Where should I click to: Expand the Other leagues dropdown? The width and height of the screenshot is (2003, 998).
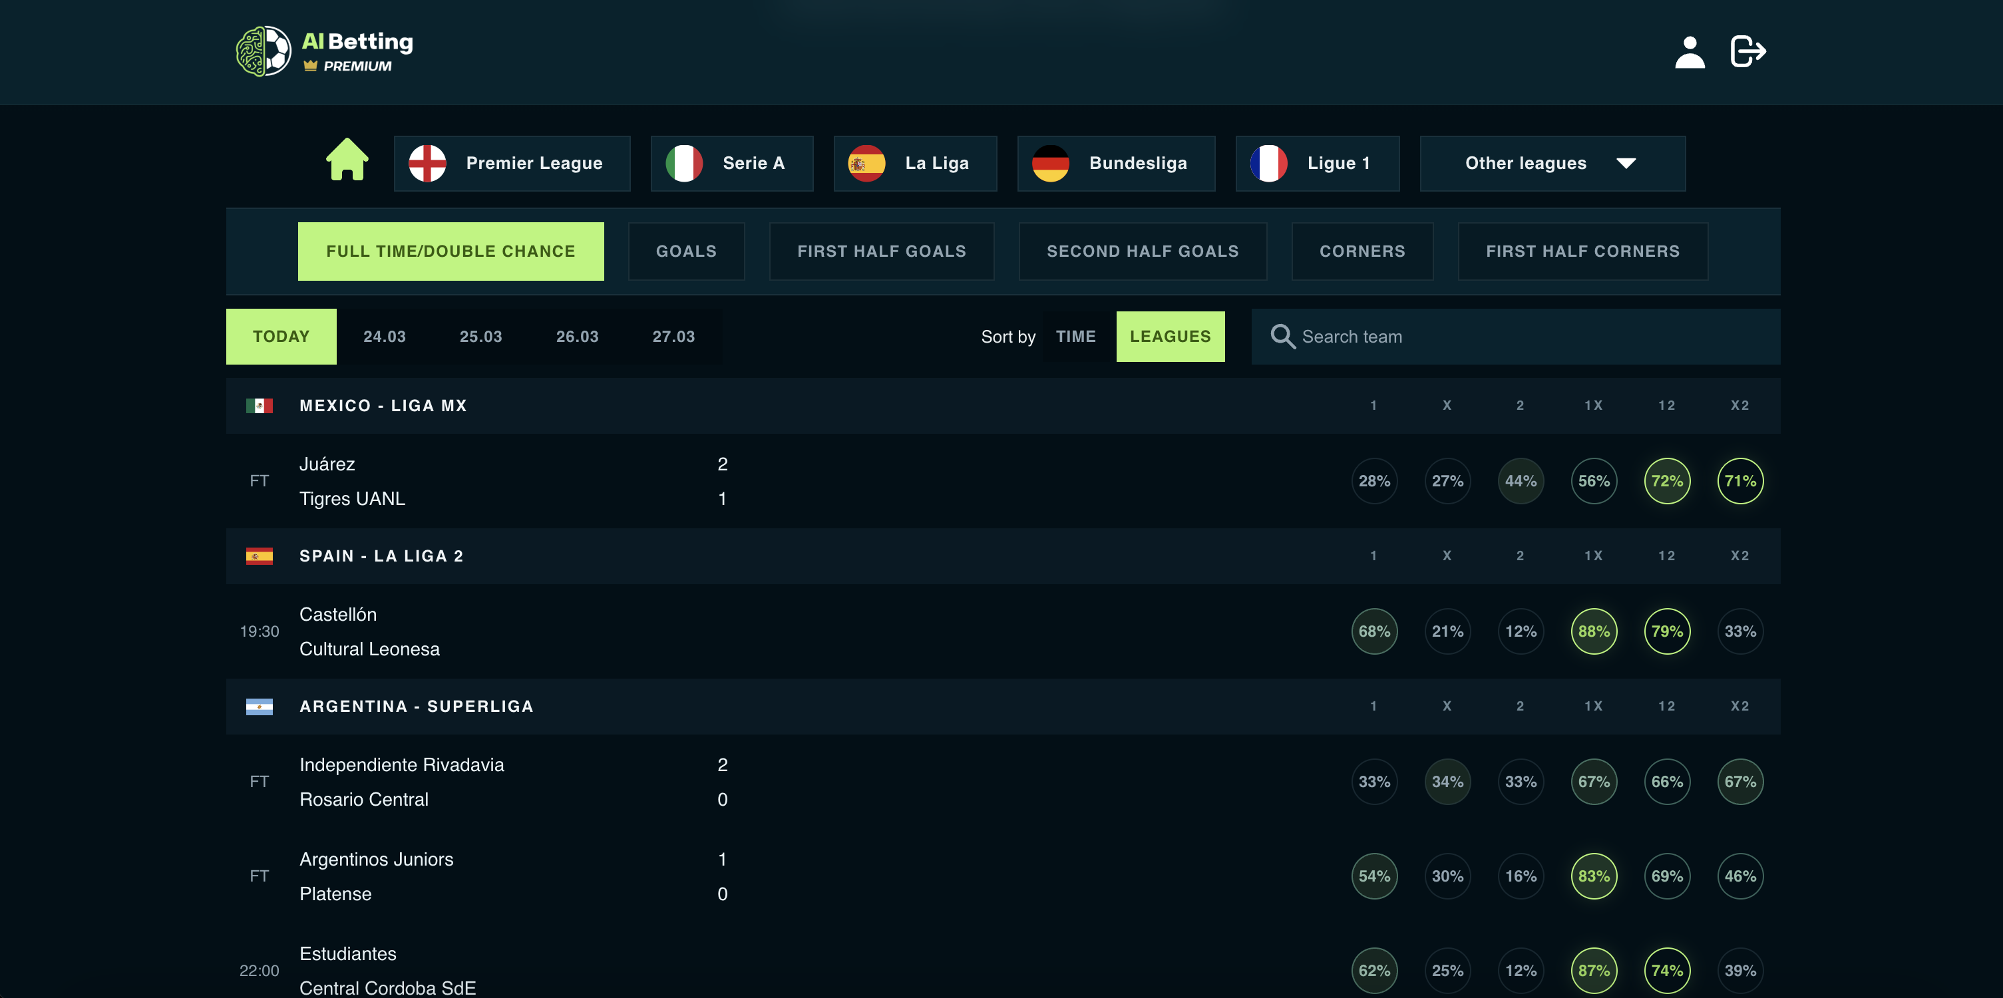[x=1552, y=163]
